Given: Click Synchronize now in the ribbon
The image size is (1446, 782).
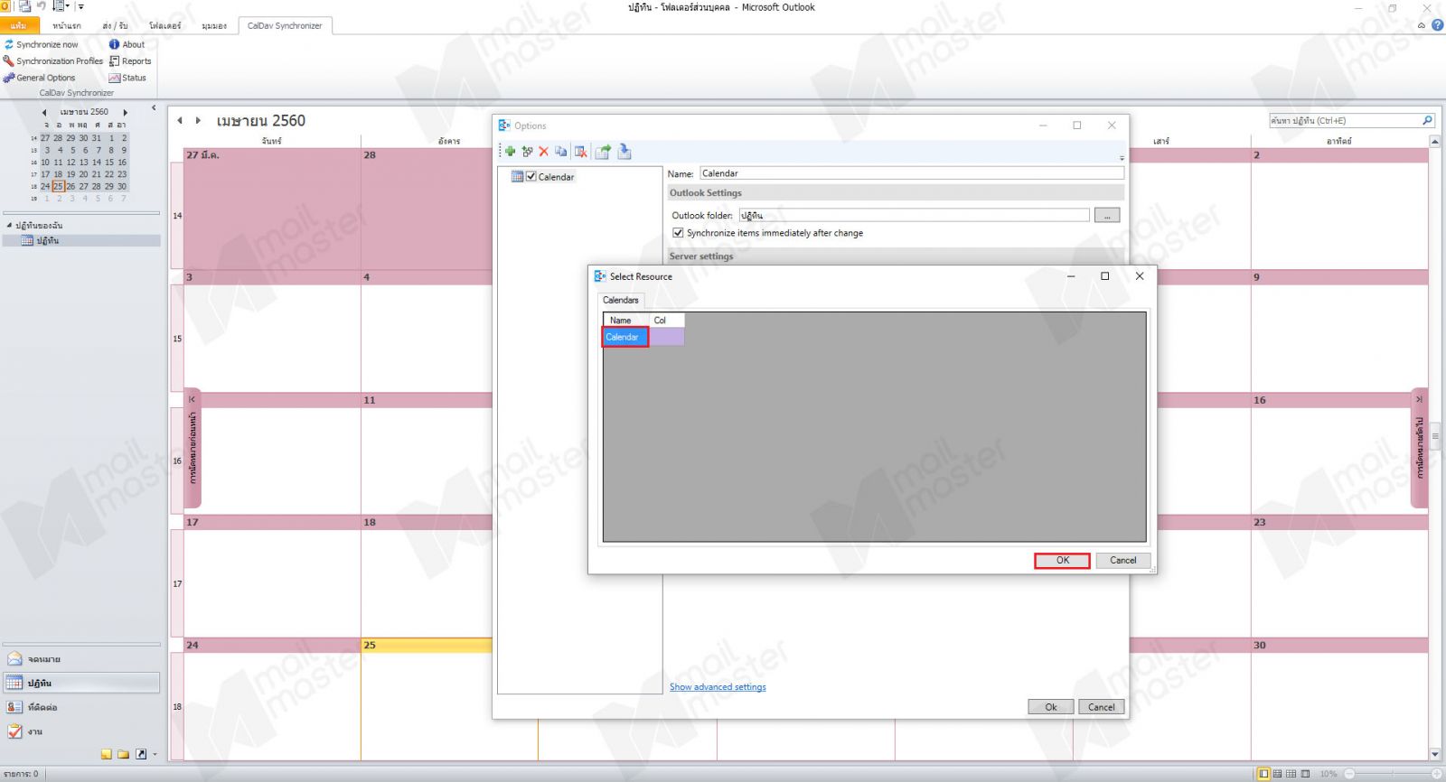Looking at the screenshot, I should click(x=42, y=44).
